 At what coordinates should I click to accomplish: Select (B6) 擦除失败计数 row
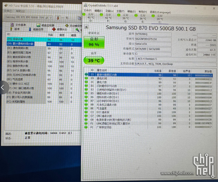[44, 66]
